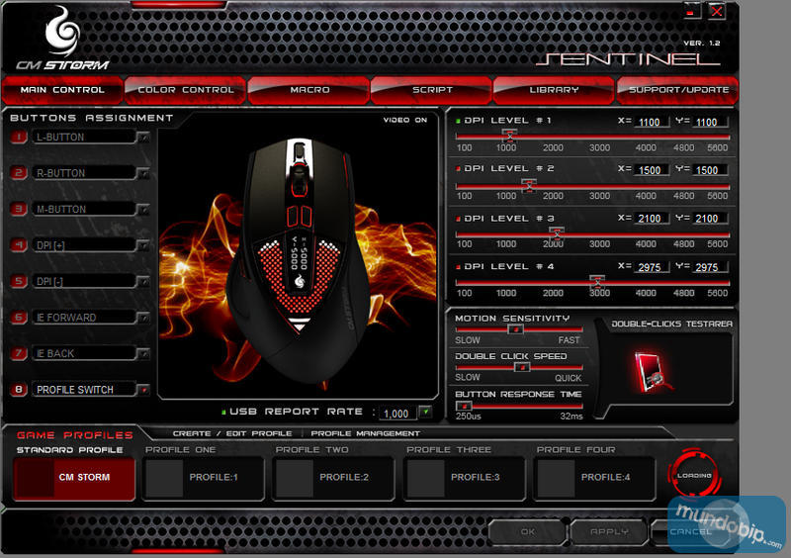This screenshot has height=558, width=791.
Task: Click the Cancel button
Action: pyautogui.click(x=690, y=531)
